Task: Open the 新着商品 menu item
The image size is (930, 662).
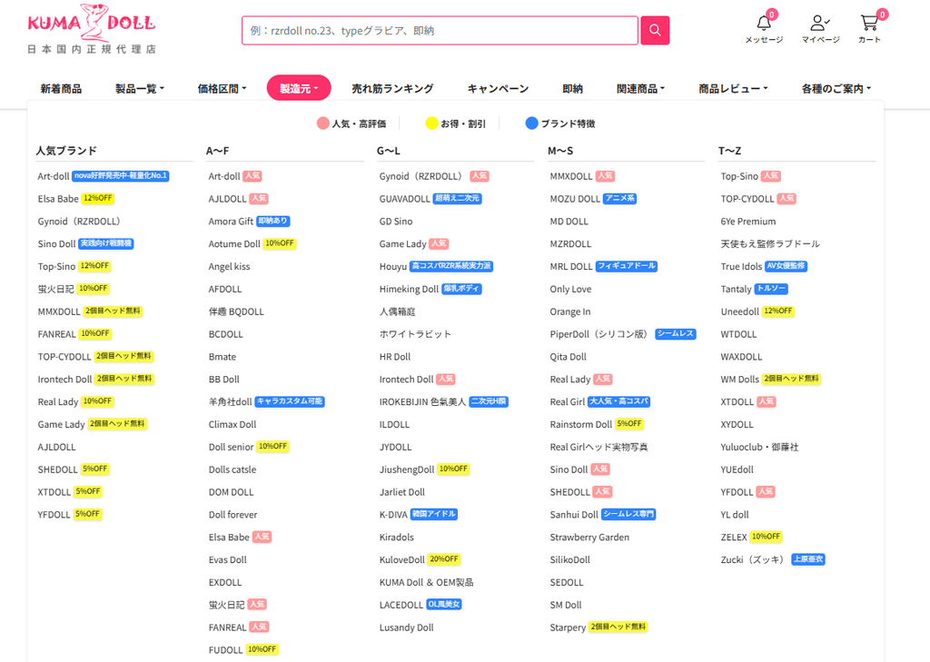Action: click(x=61, y=88)
